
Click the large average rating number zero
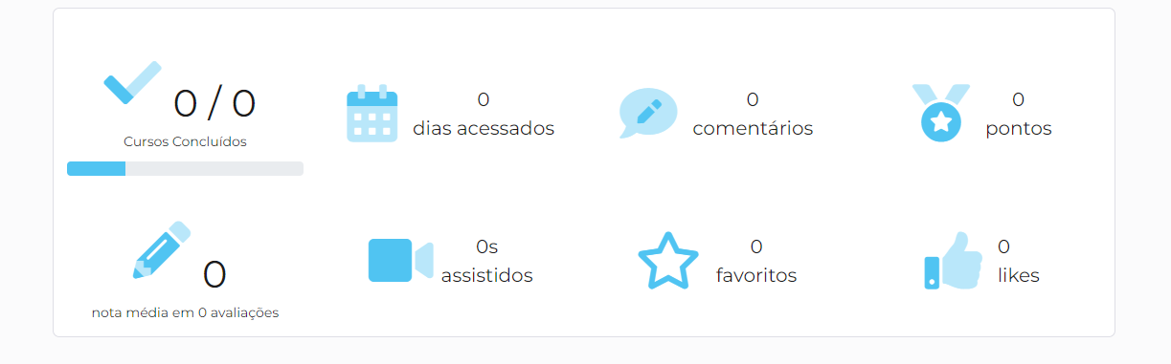(214, 274)
